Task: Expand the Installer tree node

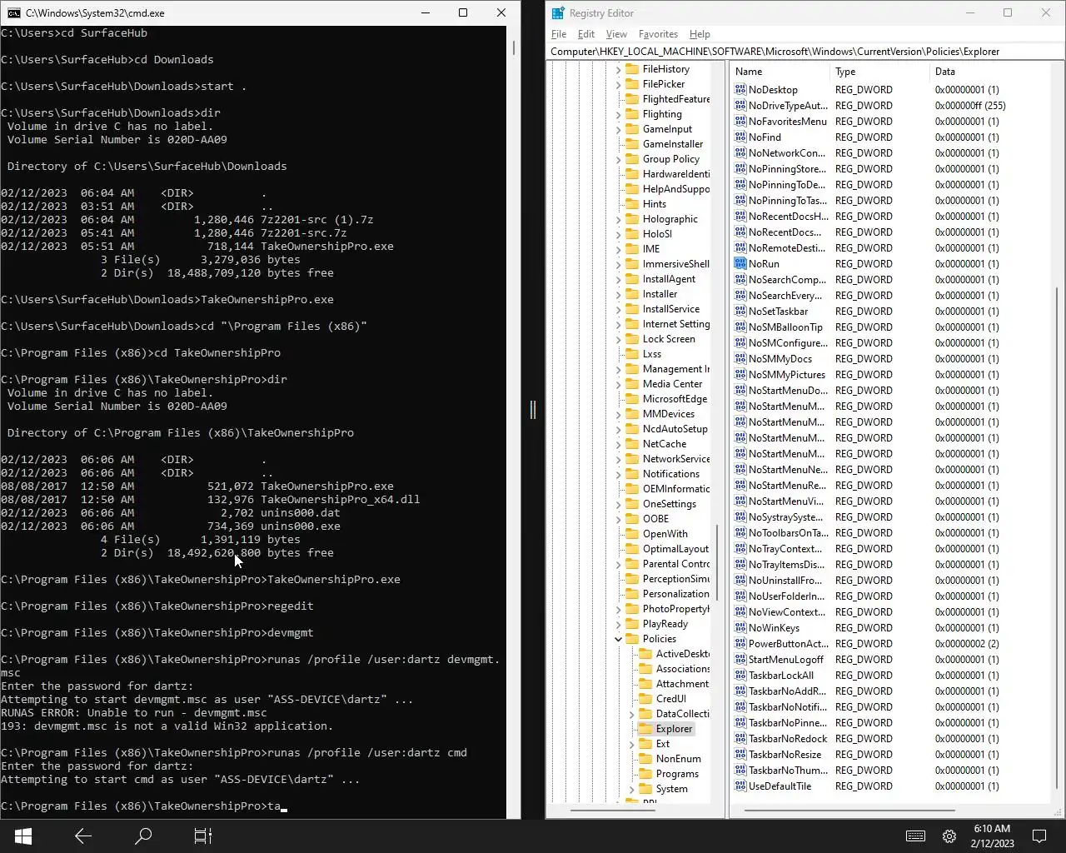Action: pos(618,294)
